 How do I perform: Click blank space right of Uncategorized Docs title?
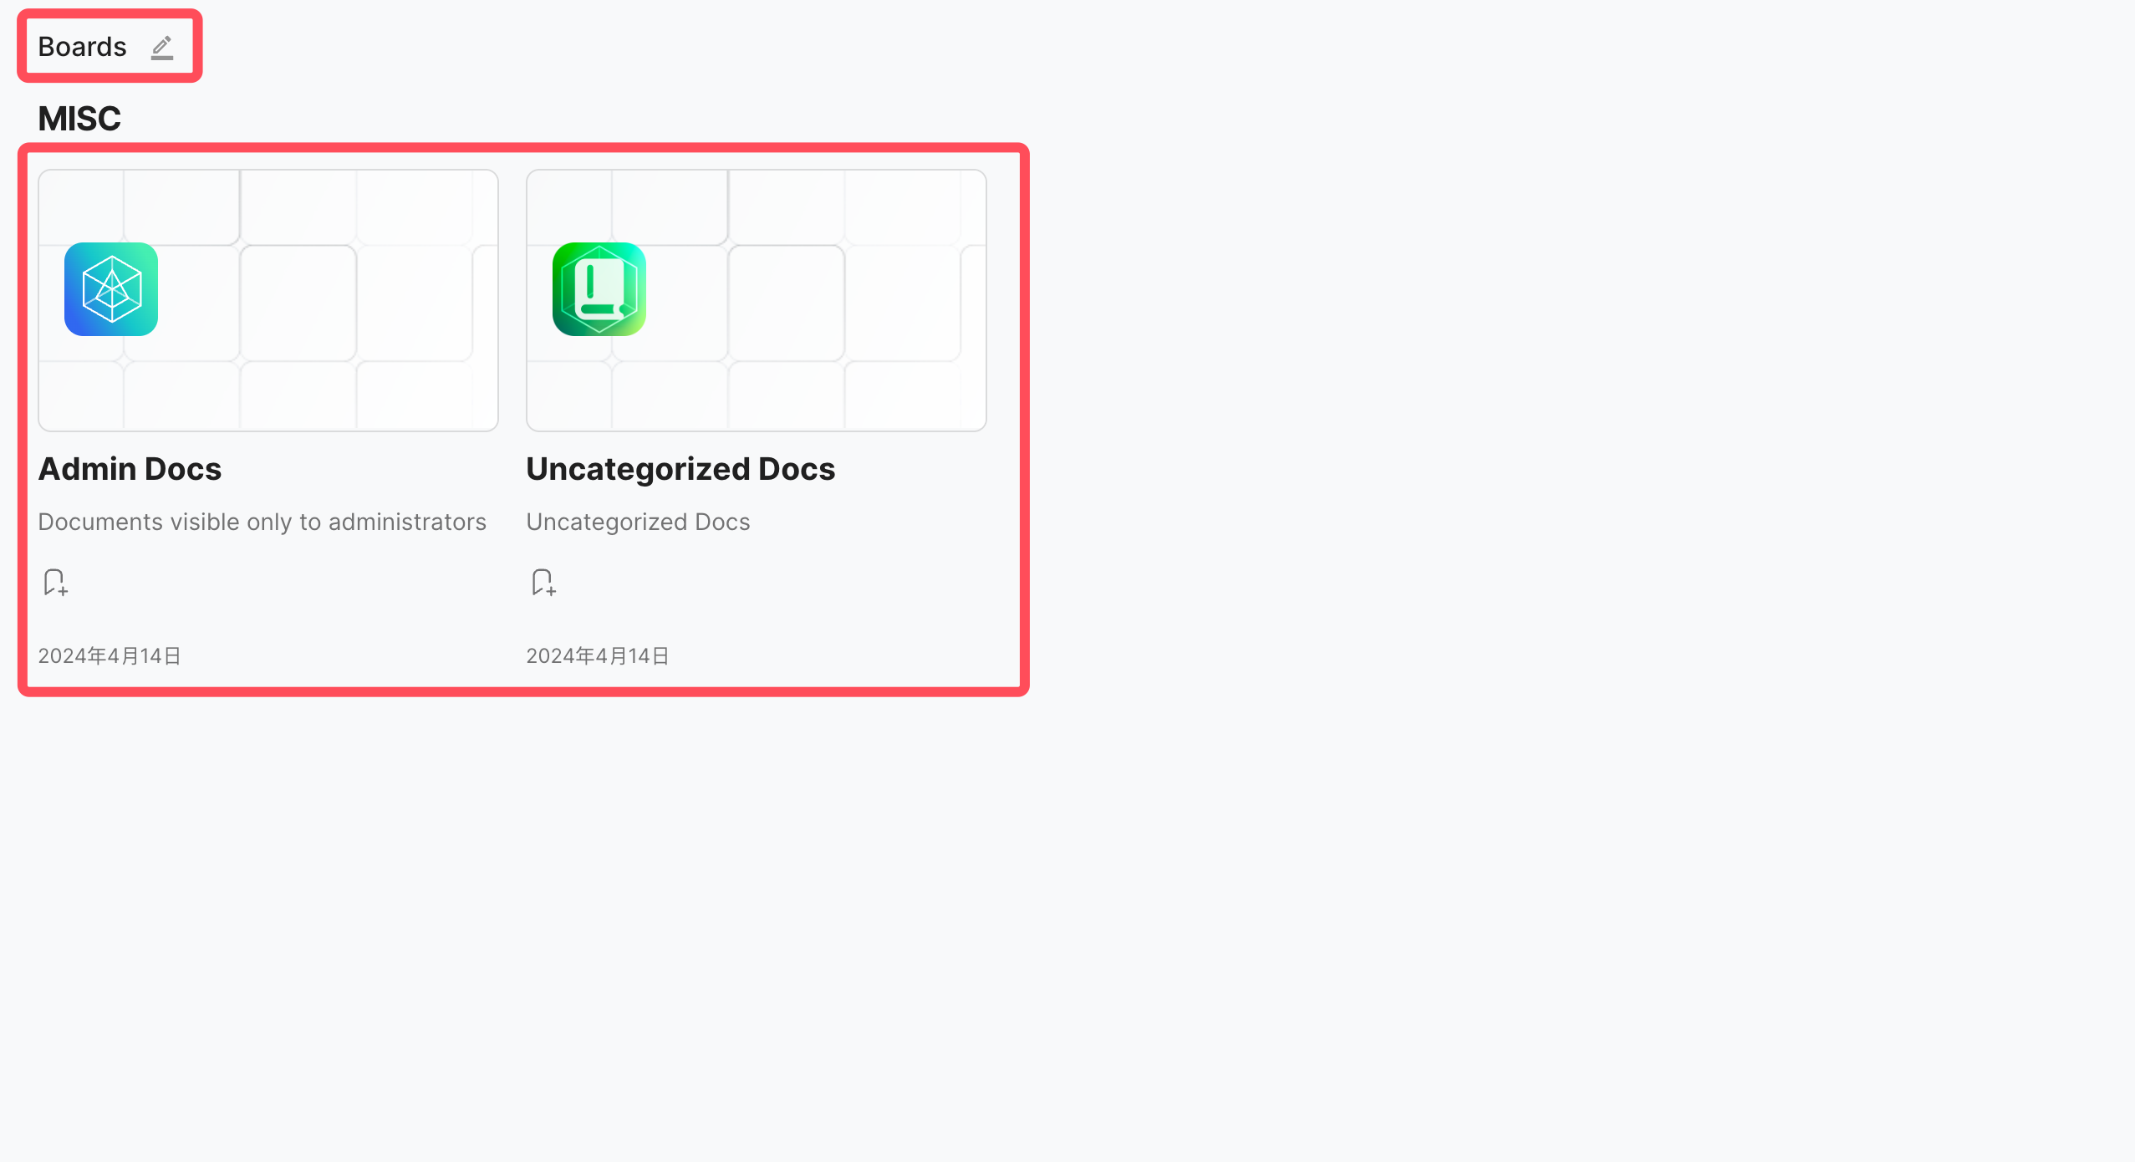(920, 469)
